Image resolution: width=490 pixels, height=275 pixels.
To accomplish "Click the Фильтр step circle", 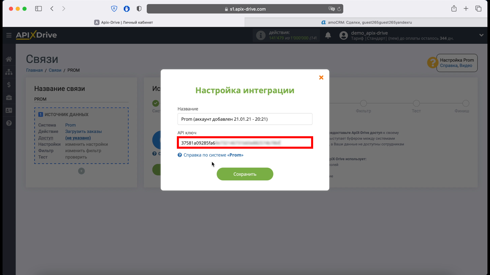I will 363,103.
